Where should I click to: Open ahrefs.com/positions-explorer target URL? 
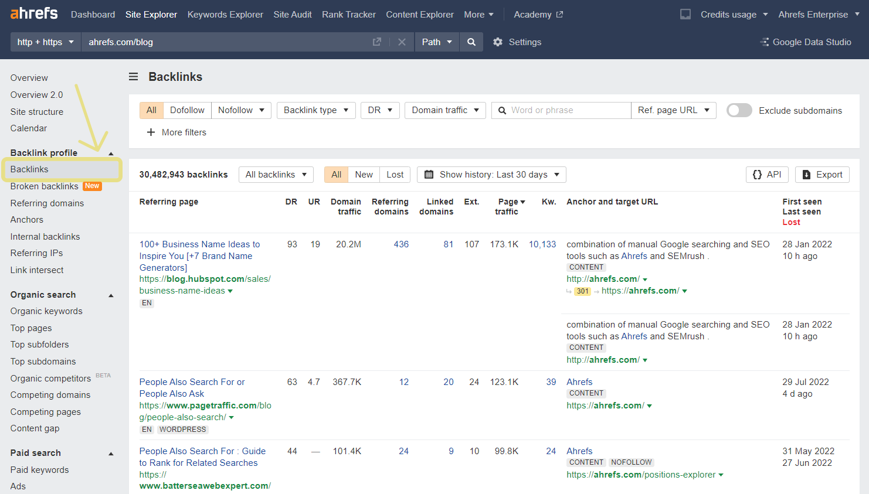pyautogui.click(x=641, y=475)
